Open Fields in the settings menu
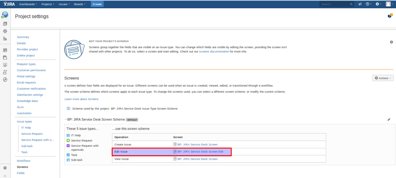Screen dimensions: 396x178 pos(21,173)
